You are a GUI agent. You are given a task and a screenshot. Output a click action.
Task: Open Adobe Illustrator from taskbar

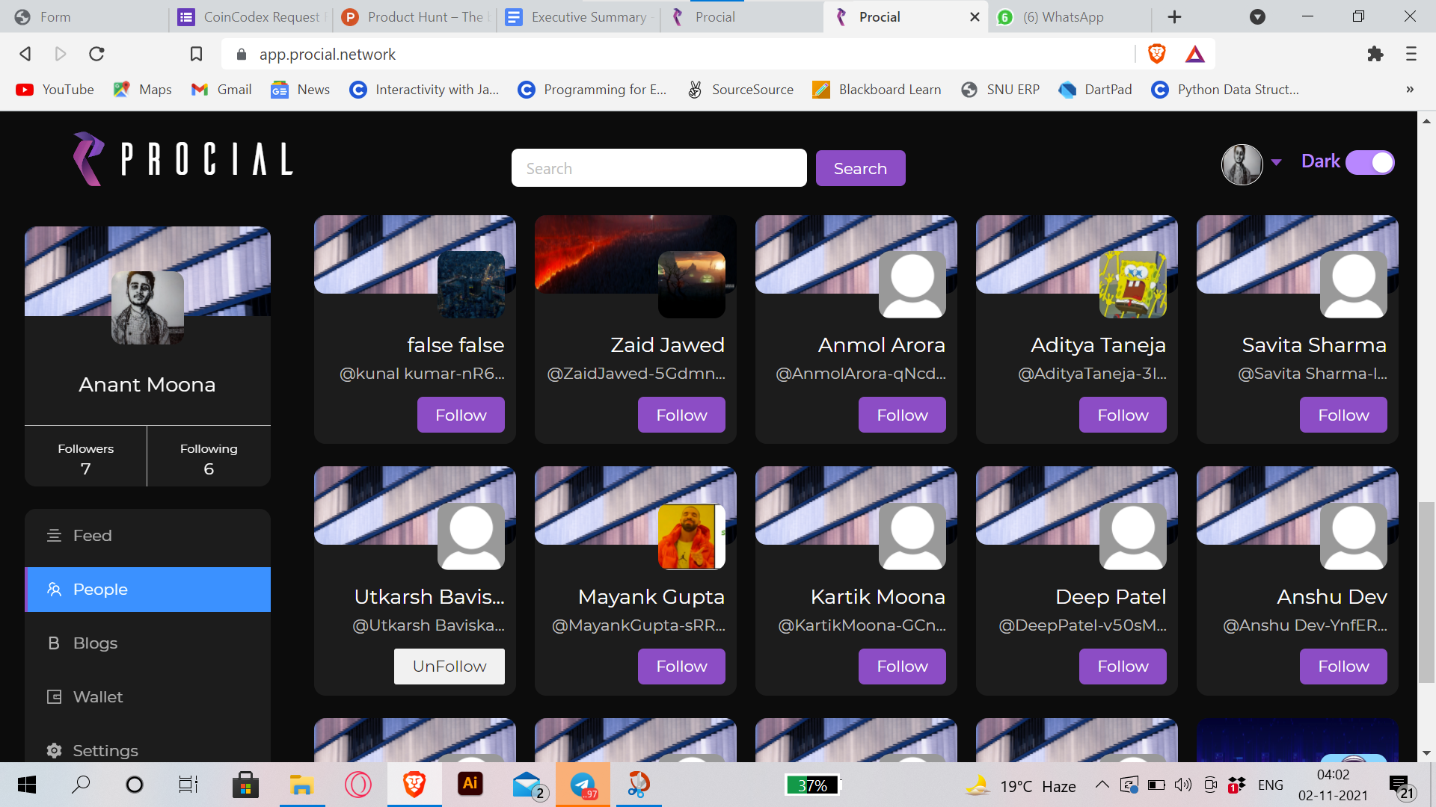[x=470, y=784]
